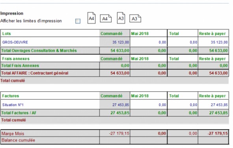Click Frais annexes section header
Image resolution: width=233 pixels, height=148 pixels.
(x=16, y=59)
